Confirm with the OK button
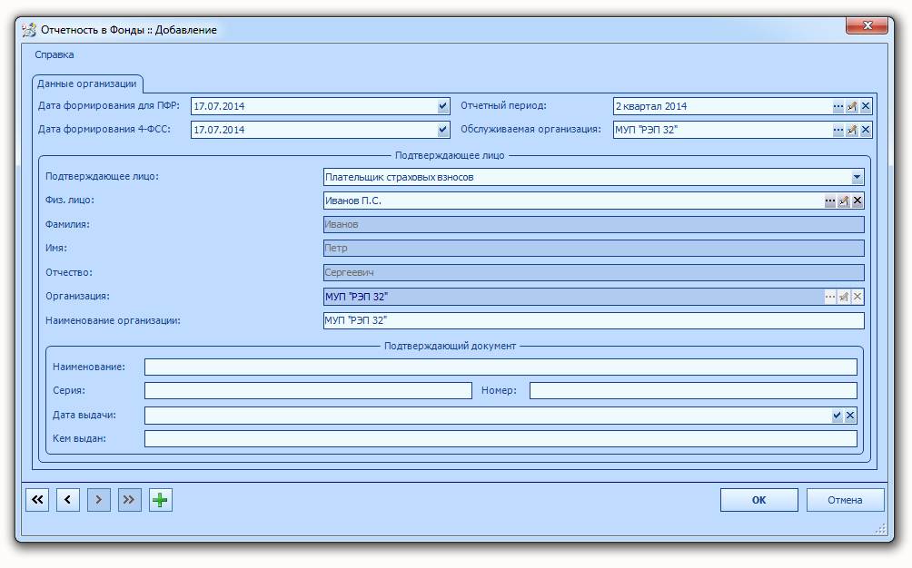The height and width of the screenshot is (568, 912). pos(759,500)
